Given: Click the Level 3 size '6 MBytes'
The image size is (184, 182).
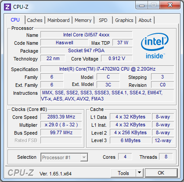Looking at the screenshot, I should [x=130, y=140].
